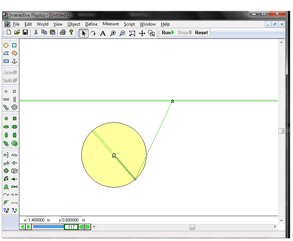Select the Anchor tool

(x=14, y=61)
